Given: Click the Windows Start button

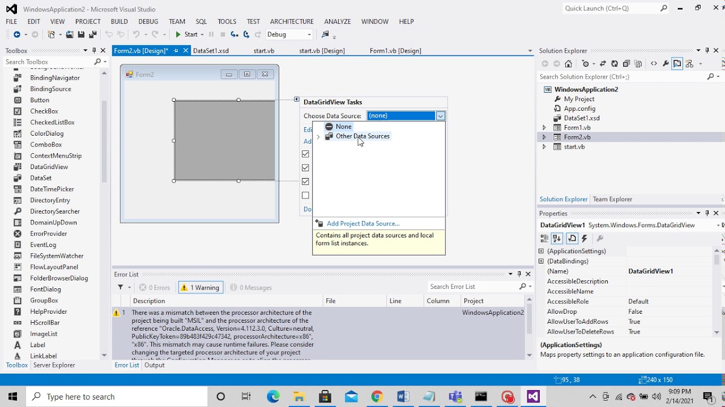Looking at the screenshot, I should pos(12,396).
